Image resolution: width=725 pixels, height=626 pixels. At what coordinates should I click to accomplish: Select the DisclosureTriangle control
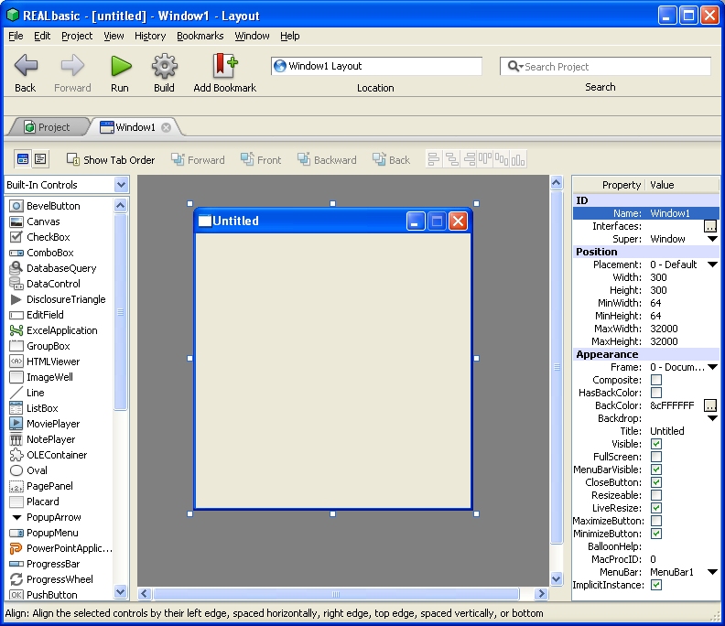[58, 299]
